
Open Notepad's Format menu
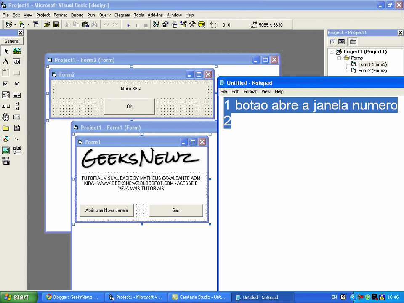250,91
